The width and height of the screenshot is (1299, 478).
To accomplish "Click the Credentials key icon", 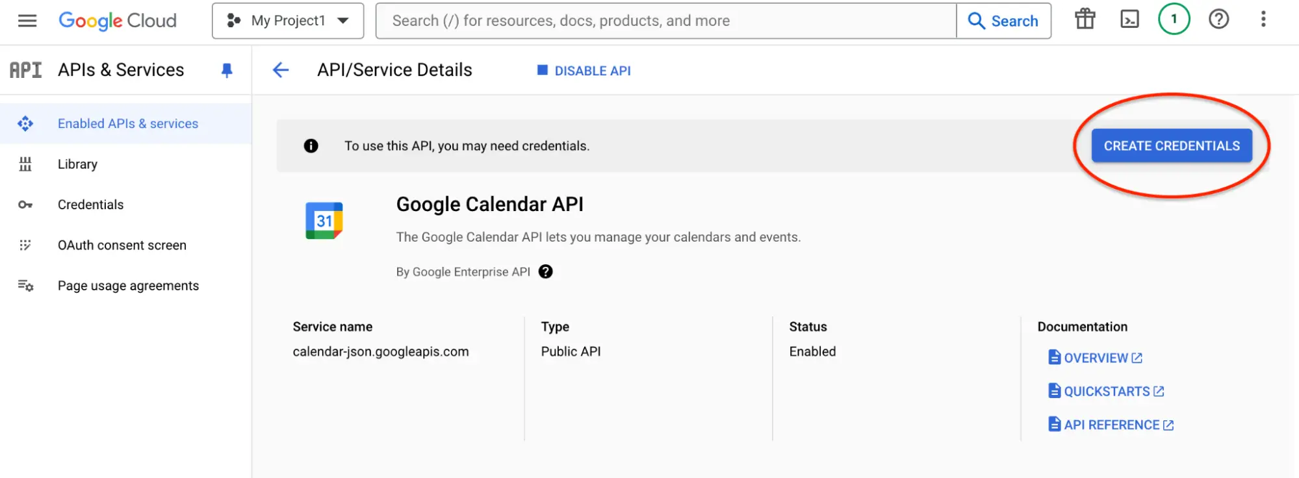I will click(x=25, y=205).
